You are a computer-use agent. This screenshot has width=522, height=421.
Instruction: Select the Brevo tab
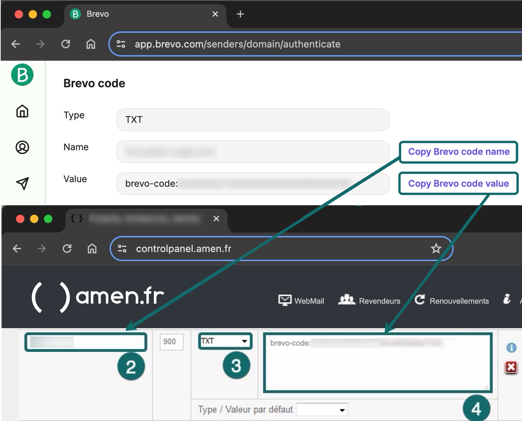(x=145, y=14)
